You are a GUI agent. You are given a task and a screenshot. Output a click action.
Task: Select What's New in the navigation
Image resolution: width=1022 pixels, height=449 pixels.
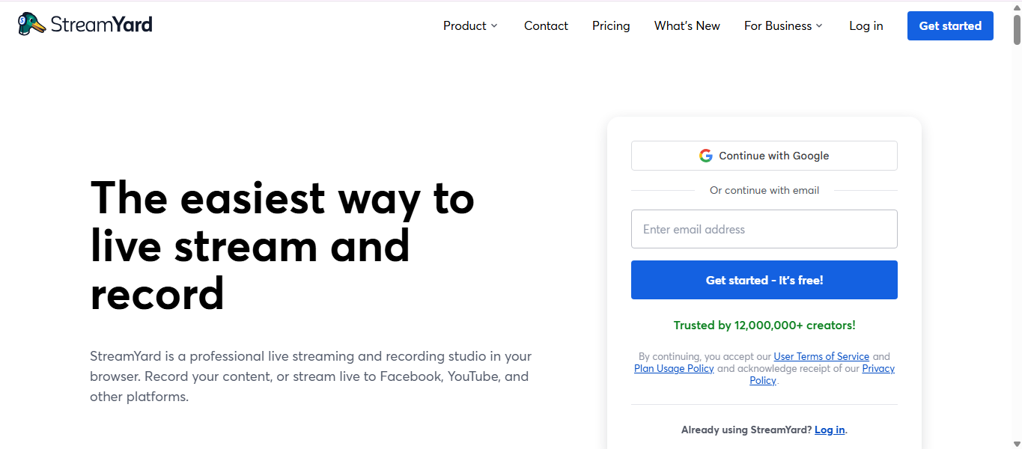click(687, 25)
